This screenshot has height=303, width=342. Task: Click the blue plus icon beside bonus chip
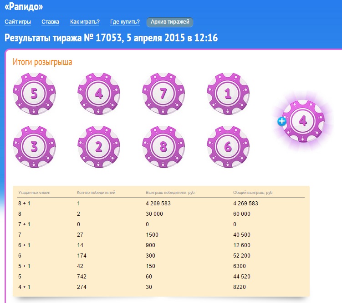pyautogui.click(x=282, y=121)
